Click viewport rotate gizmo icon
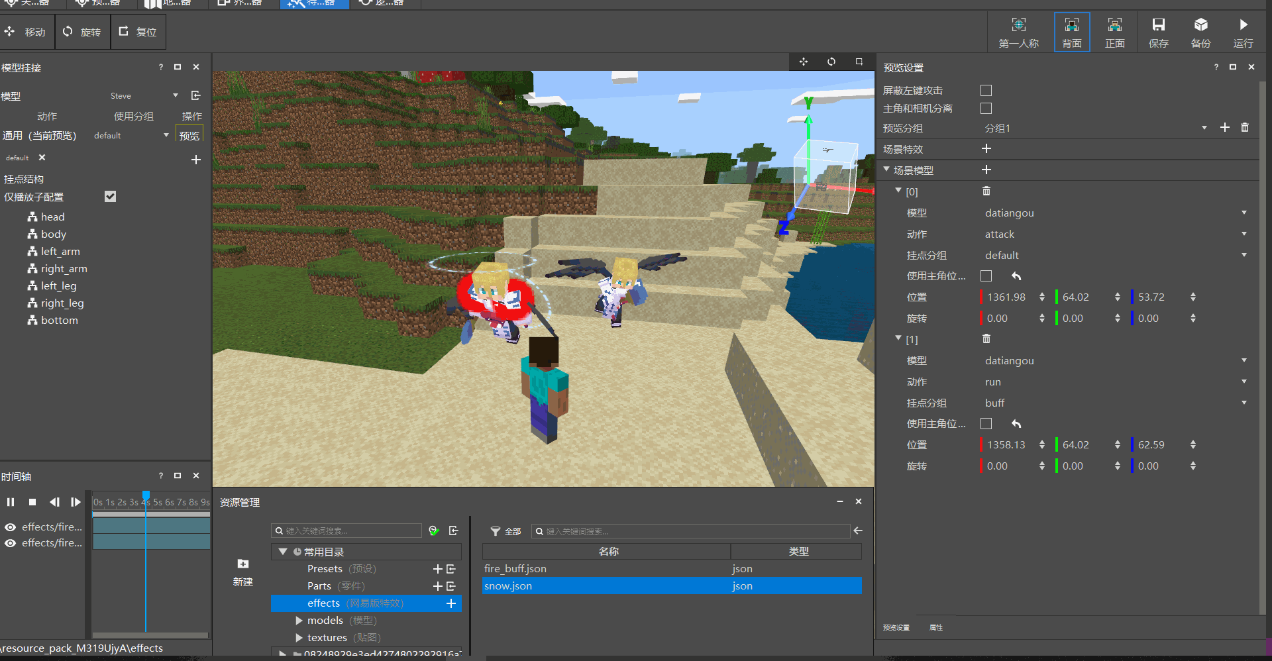The image size is (1272, 661). coord(831,62)
